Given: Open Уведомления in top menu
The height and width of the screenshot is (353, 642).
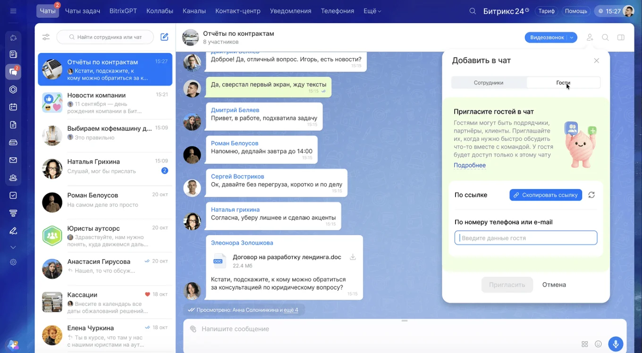Looking at the screenshot, I should (290, 11).
